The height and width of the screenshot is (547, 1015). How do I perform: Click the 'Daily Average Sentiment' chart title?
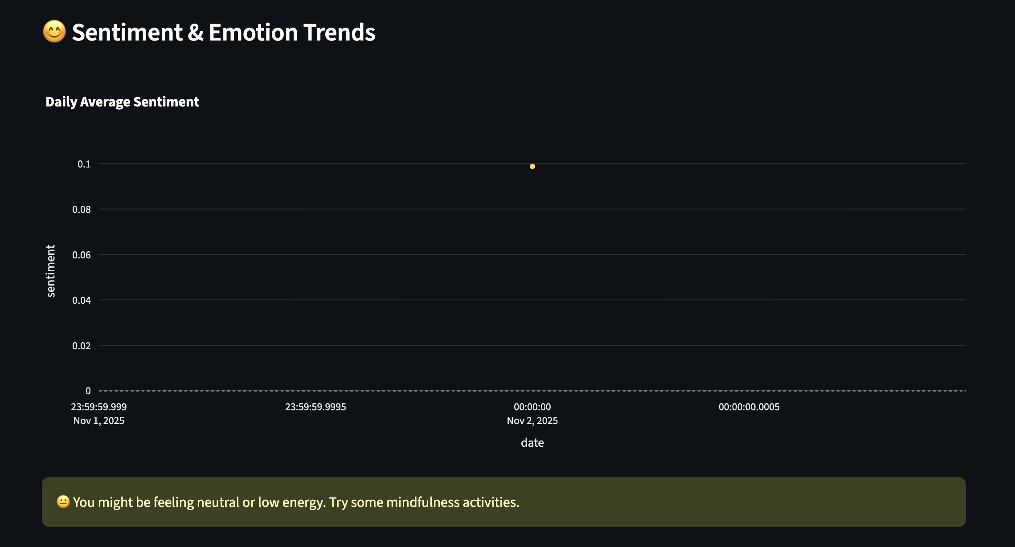pyautogui.click(x=122, y=102)
